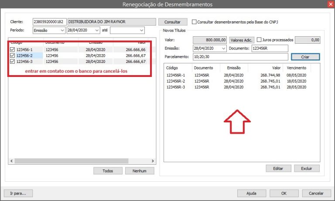The width and height of the screenshot is (335, 201).
Task: Click the Documento field with 123456R
Action: (x=270, y=49)
